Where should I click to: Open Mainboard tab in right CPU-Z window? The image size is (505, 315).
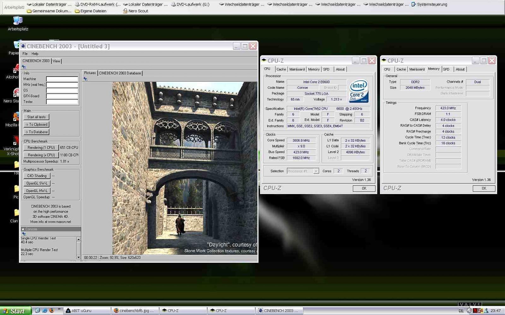pyautogui.click(x=417, y=69)
